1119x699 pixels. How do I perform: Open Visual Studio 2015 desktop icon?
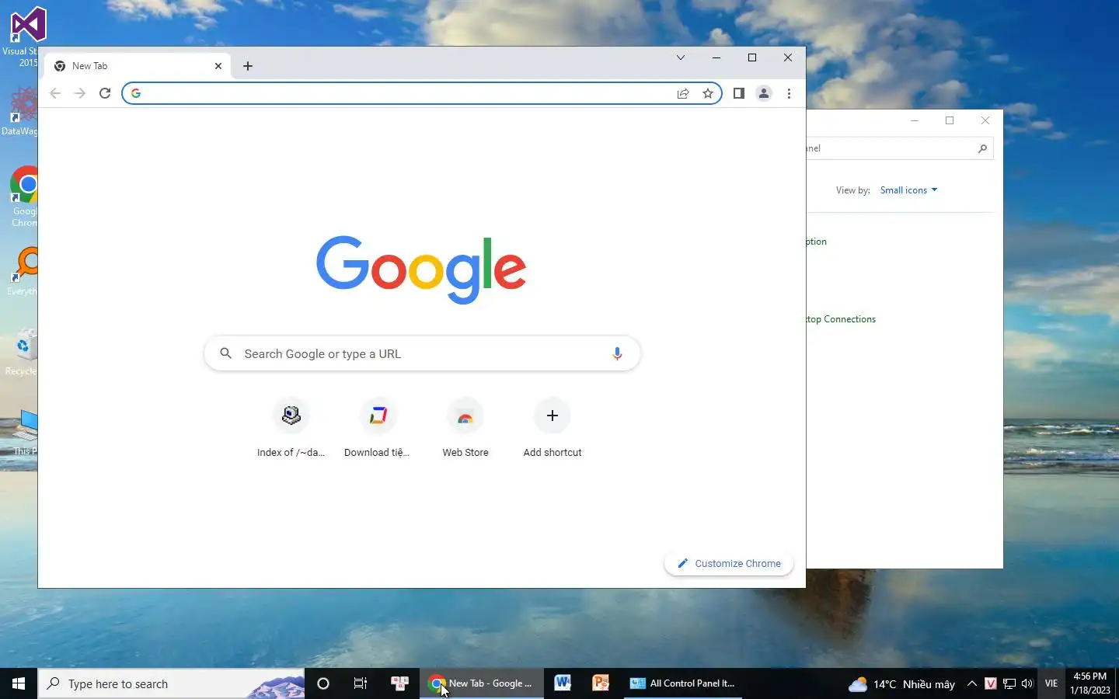click(x=23, y=37)
